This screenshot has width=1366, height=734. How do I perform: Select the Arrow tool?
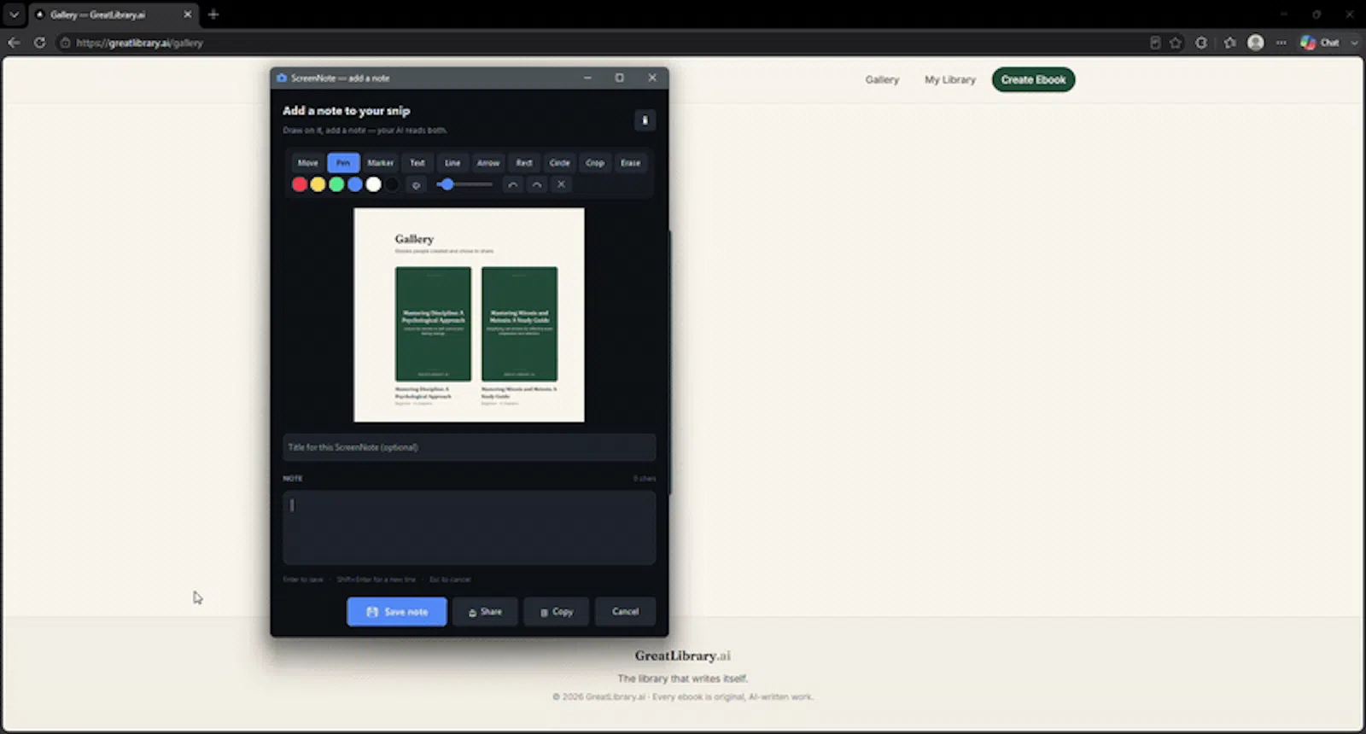[x=488, y=163]
